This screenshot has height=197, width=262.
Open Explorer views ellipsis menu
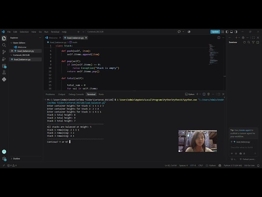[x=40, y=38]
